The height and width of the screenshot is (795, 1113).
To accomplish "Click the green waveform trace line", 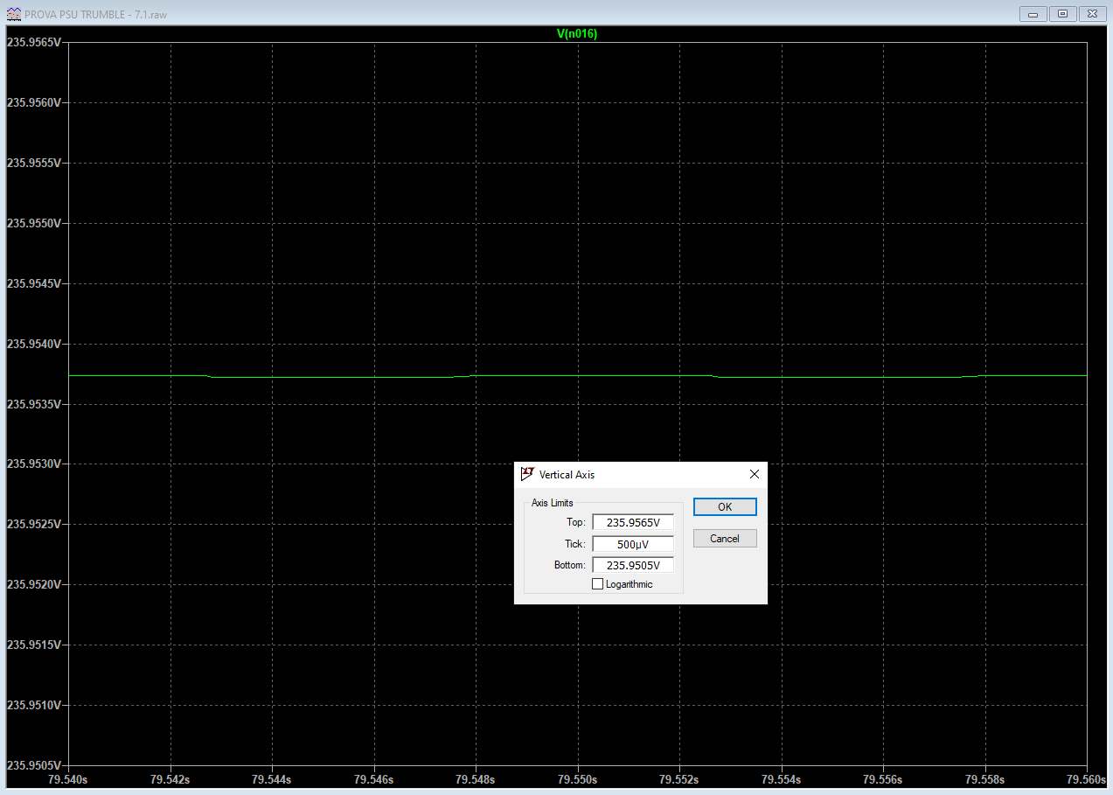I will pyautogui.click(x=350, y=377).
